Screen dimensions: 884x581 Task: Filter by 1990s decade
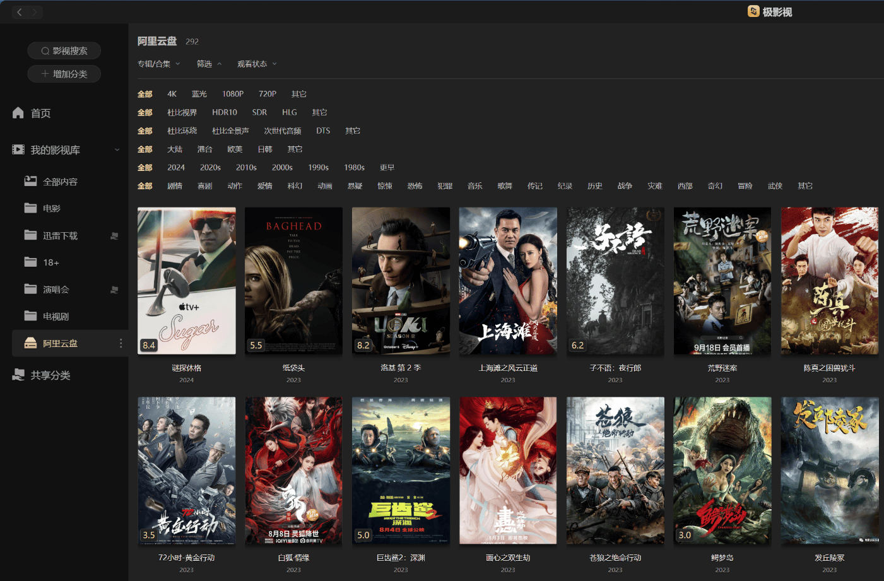(318, 167)
